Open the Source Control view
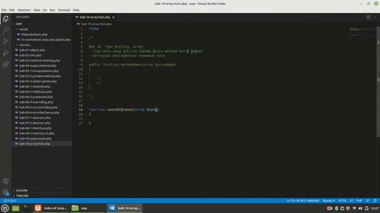 [x=5, y=41]
